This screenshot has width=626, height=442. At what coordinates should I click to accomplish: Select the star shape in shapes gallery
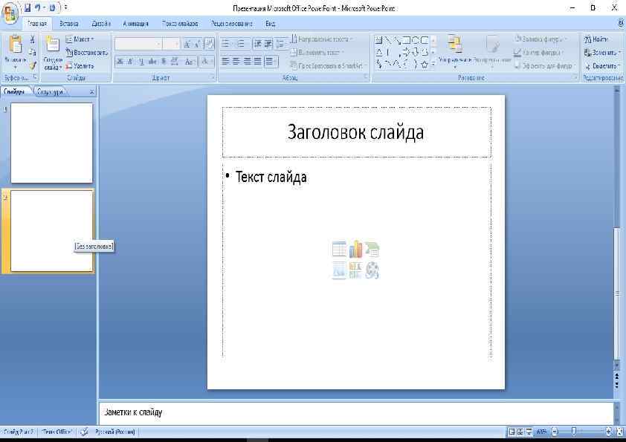click(425, 64)
